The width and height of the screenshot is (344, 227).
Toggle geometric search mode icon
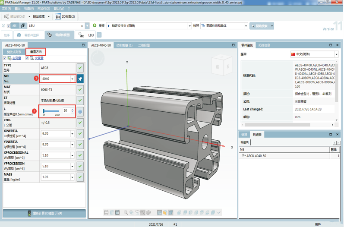click(x=23, y=25)
